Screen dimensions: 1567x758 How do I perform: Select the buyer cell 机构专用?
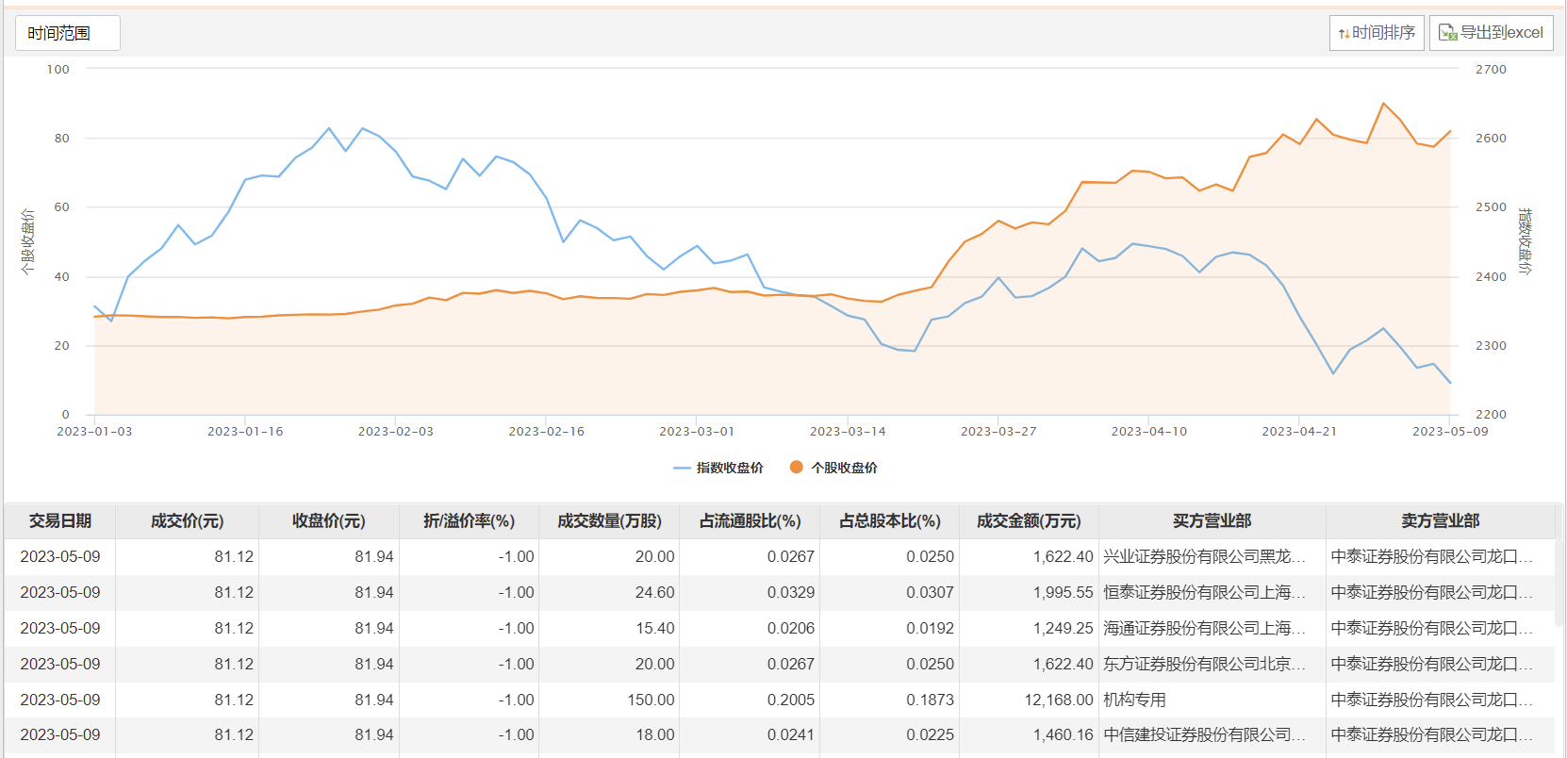click(1212, 700)
